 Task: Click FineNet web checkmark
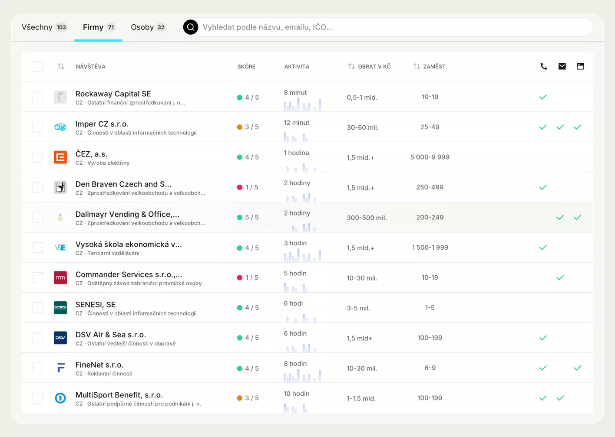577,368
